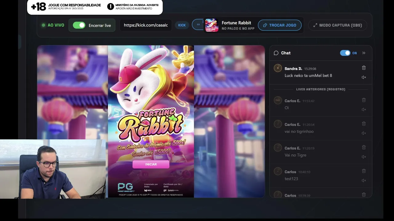Enable MODO CAPTURA (OBS)
This screenshot has height=221, width=394.
[338, 25]
